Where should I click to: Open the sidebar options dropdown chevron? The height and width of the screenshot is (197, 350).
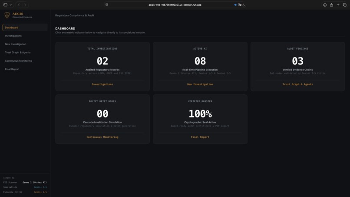[x=10, y=5]
